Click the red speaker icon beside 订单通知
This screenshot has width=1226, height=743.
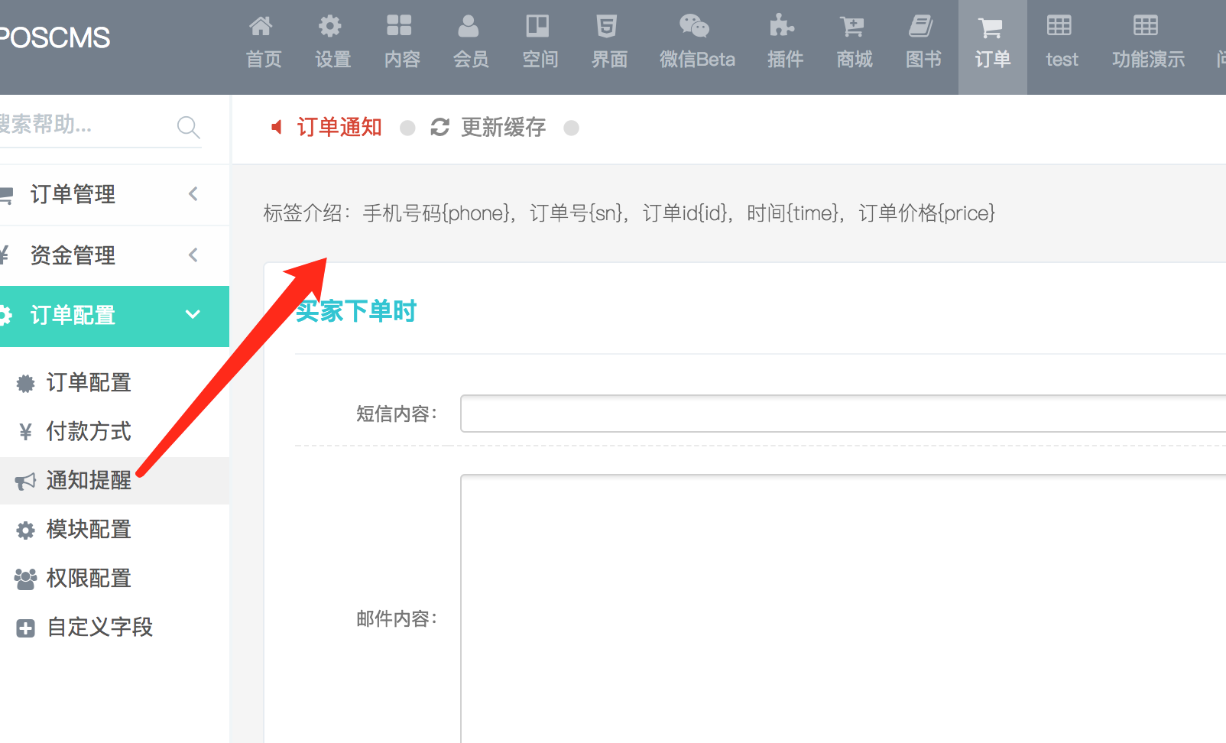point(277,127)
